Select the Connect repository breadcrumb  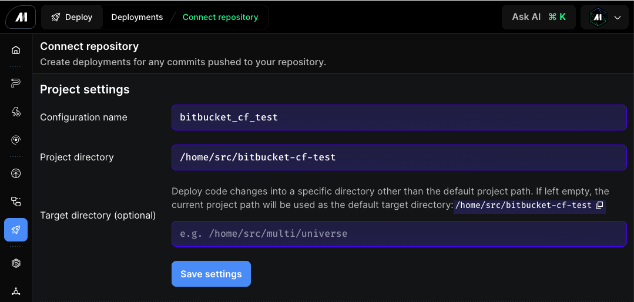(x=220, y=18)
